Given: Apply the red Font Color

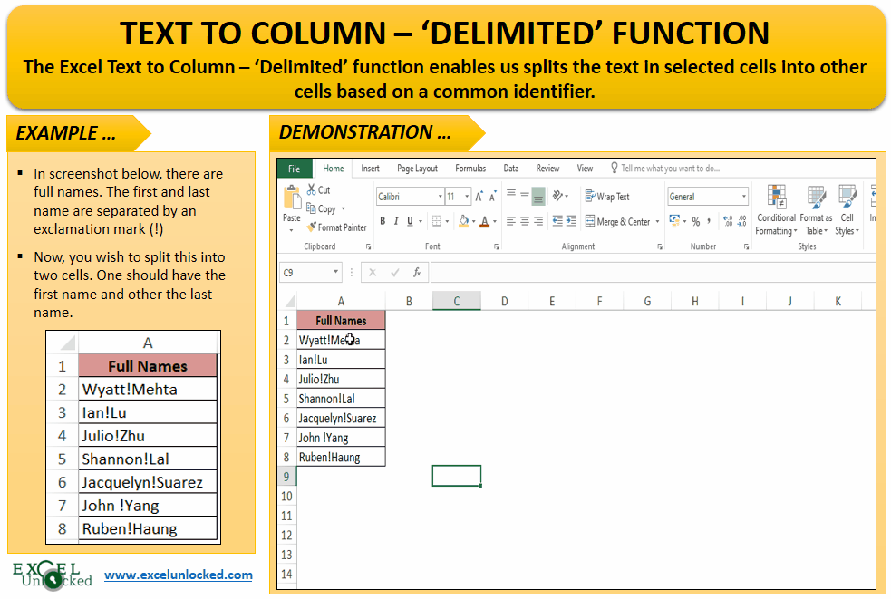Looking at the screenshot, I should point(484,221).
